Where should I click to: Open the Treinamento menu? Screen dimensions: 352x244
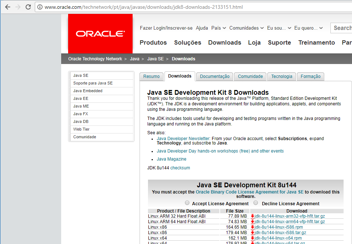pyautogui.click(x=316, y=42)
